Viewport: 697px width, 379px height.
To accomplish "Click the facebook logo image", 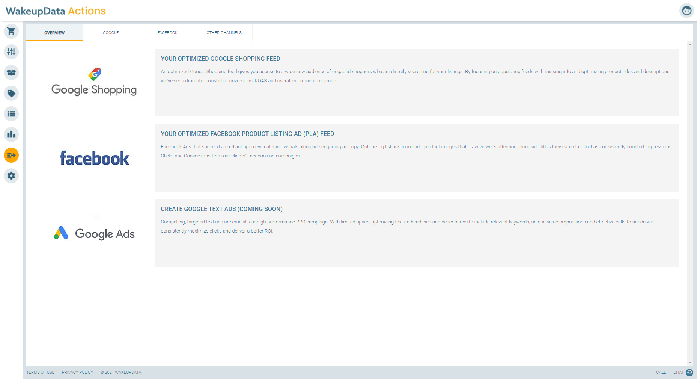I will [x=94, y=158].
